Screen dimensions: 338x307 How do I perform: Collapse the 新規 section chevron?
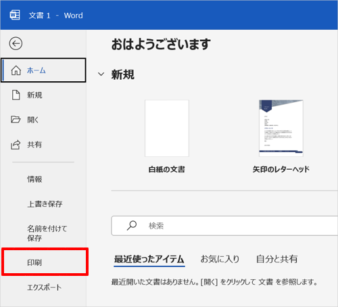click(x=101, y=74)
